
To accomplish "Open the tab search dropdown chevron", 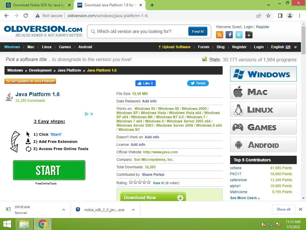I will [x=269, y=5].
